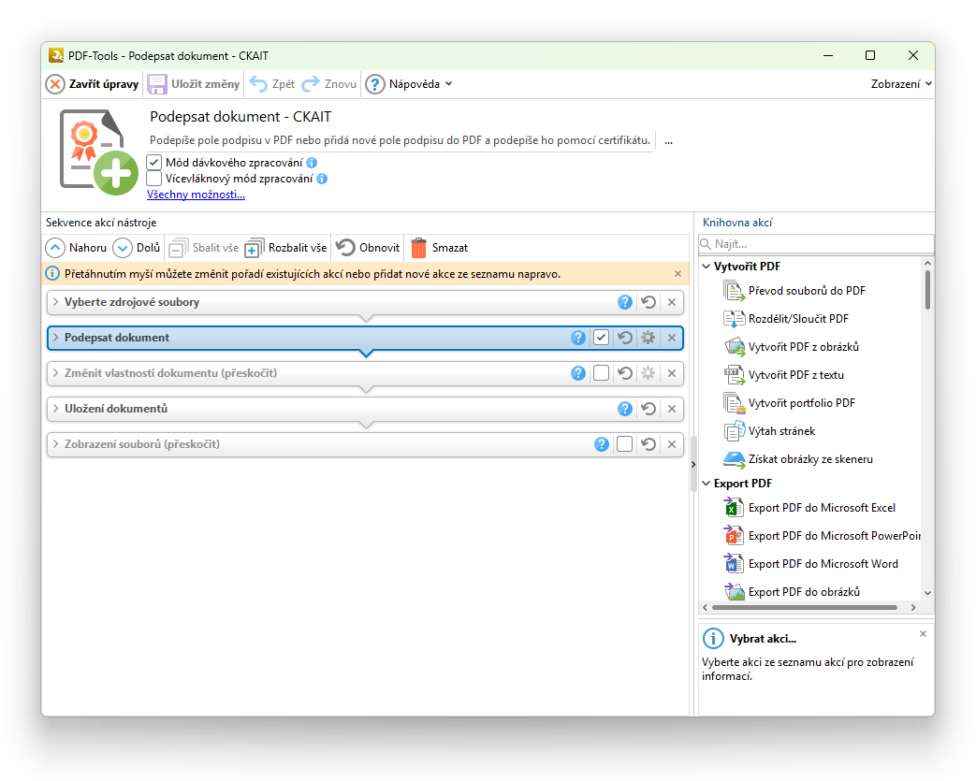Move action down with Dolů
The image size is (976, 781).
137,248
